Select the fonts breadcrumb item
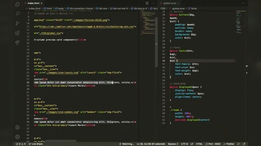This screenshot has height=146, width=261. [x=192, y=9]
